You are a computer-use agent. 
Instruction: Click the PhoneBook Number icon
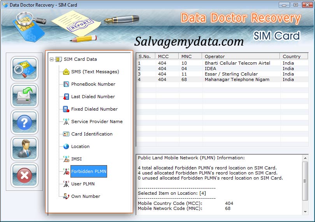click(66, 84)
